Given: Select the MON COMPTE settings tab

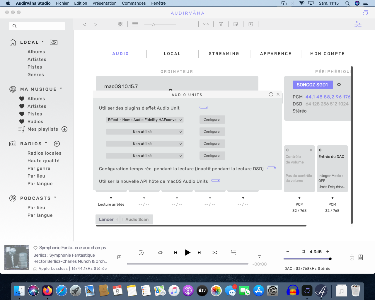Looking at the screenshot, I should tap(328, 54).
